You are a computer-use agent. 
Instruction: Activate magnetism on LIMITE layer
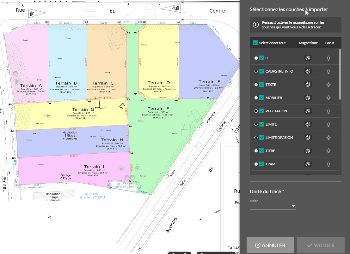pos(307,124)
